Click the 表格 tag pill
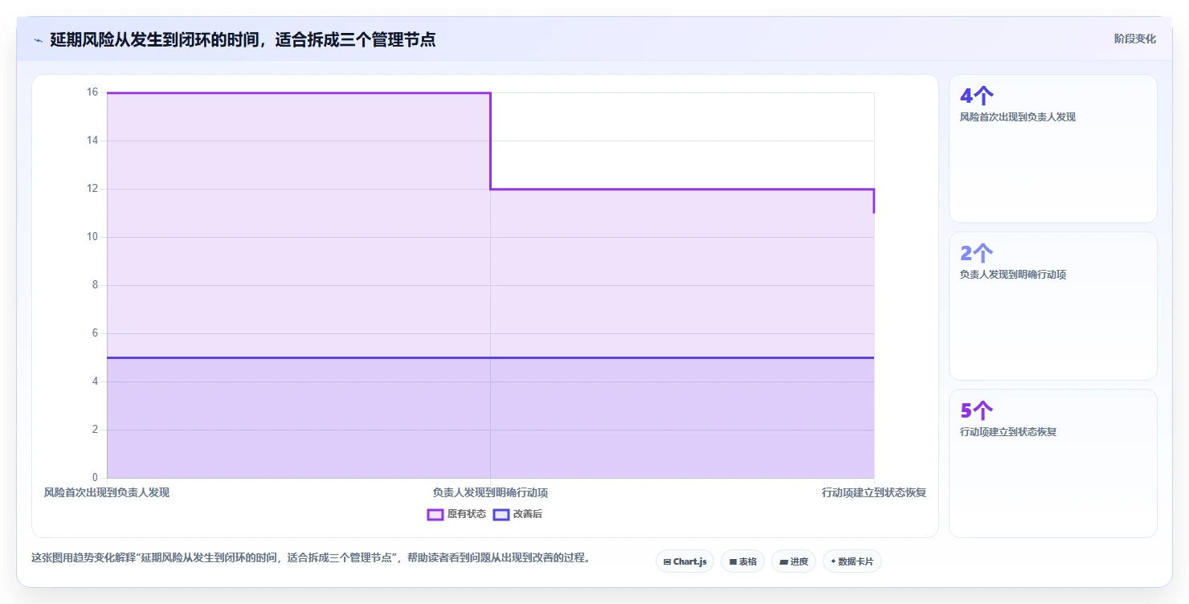Image resolution: width=1189 pixels, height=604 pixels. tap(742, 561)
